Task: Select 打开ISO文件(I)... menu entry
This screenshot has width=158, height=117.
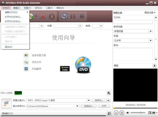Action: click(x=15, y=17)
